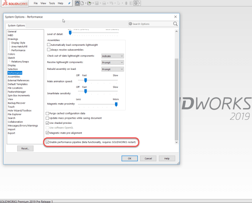Open the View menu
Image resolution: width=252 pixels, height=203 pixels.
pos(43,3)
